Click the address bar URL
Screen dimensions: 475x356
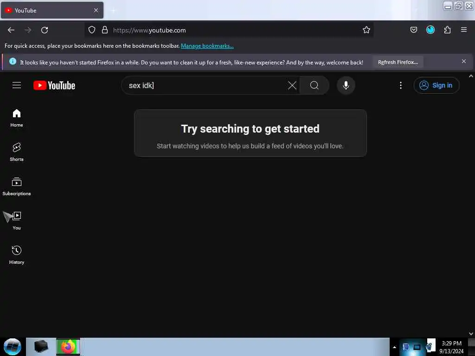click(149, 30)
